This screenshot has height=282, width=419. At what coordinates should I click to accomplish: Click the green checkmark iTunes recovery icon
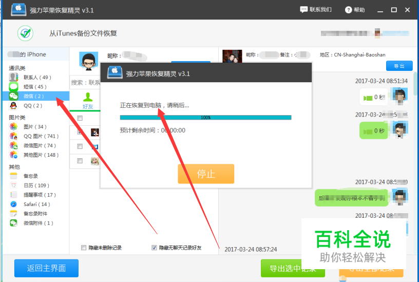(25, 33)
